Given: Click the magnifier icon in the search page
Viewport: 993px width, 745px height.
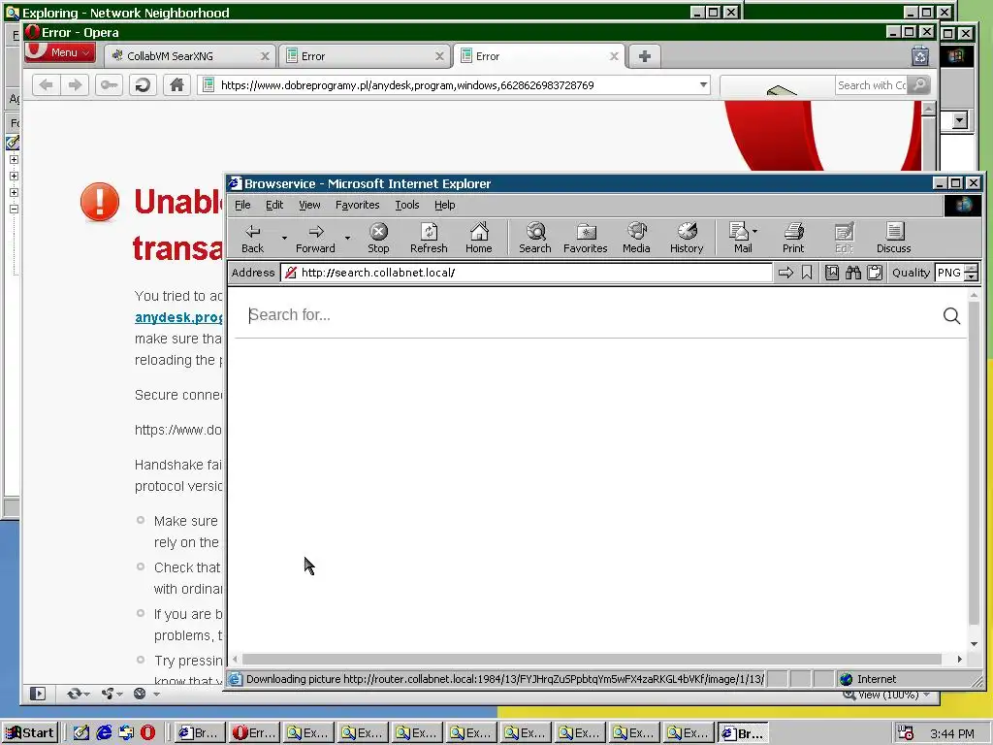Looking at the screenshot, I should coord(951,315).
